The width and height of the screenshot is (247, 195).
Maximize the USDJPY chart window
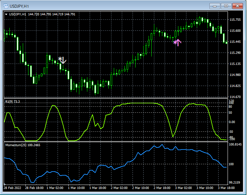click(226, 6)
